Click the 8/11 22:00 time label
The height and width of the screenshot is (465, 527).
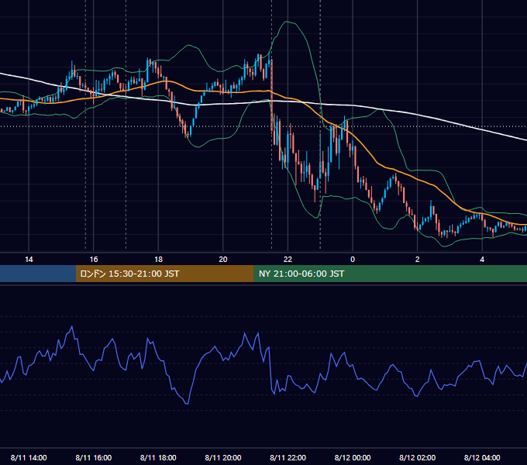coord(288,457)
